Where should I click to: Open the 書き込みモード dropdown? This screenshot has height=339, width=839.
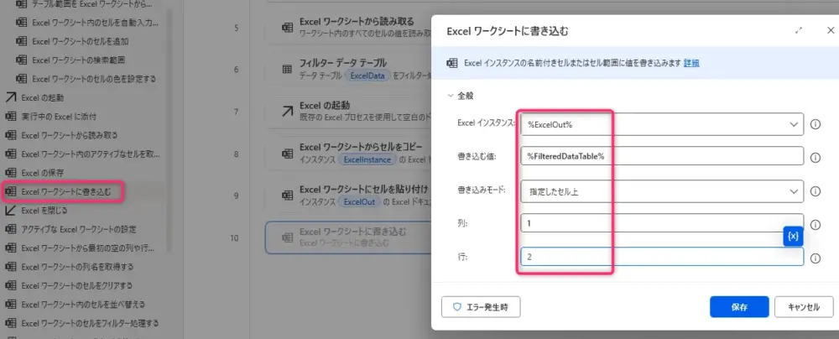pos(794,191)
